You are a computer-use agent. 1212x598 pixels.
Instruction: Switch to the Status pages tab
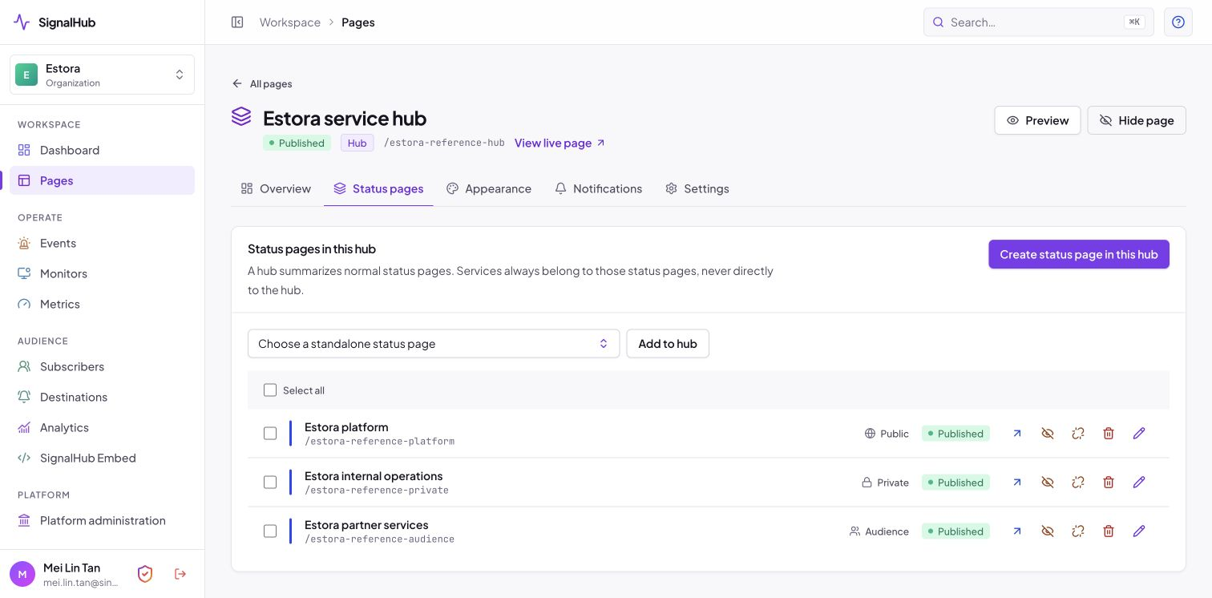[x=378, y=189]
